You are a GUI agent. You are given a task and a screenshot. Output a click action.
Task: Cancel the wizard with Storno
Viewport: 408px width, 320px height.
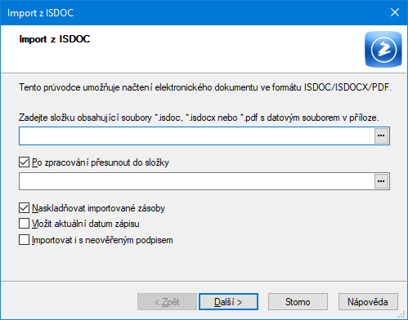298,301
